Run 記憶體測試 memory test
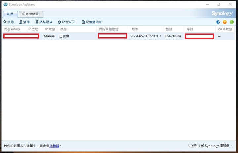Image resolution: width=238 pixels, height=153 pixels. 92,22
